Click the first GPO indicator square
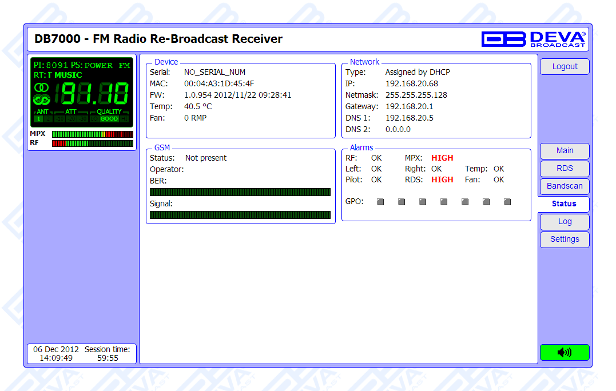 [x=380, y=202]
